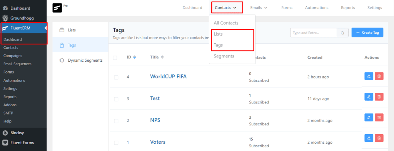Open Reports in the top navigation
This screenshot has width=394, height=151.
[x=348, y=8]
